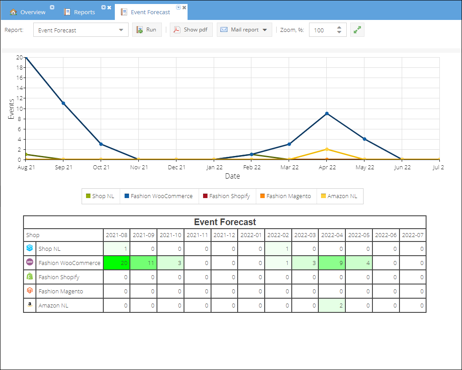The image size is (462, 370).
Task: Toggle Amazon NL series in chart legend
Action: click(339, 196)
